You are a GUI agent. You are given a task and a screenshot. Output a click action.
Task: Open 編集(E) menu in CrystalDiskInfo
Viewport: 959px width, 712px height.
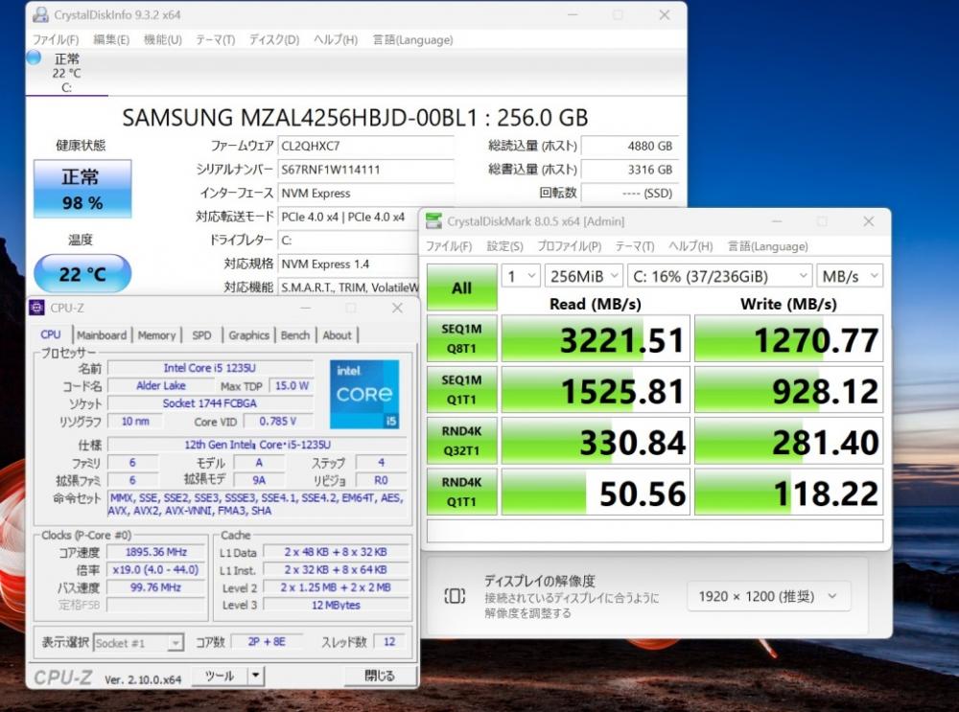point(111,39)
